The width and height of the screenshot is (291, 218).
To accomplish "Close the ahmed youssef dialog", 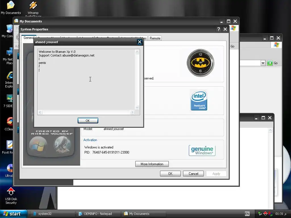I will click(x=140, y=42).
